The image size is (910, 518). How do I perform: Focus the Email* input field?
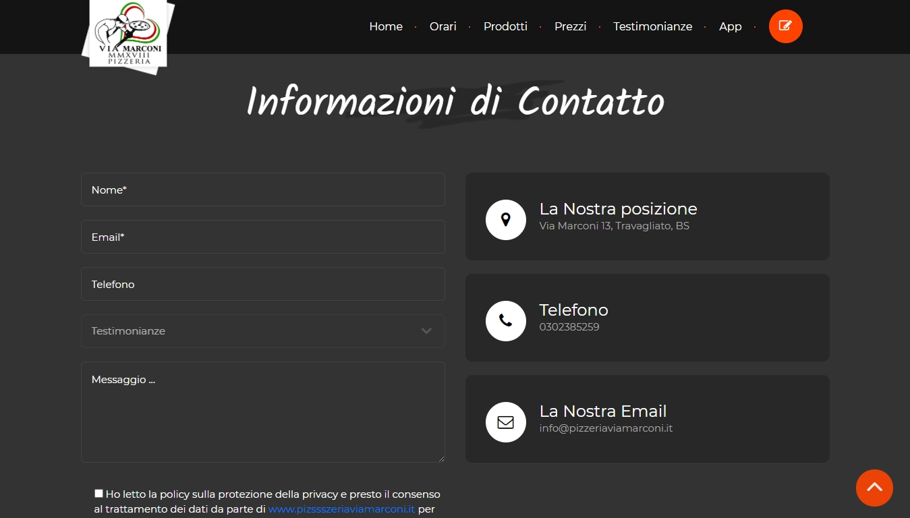point(263,237)
